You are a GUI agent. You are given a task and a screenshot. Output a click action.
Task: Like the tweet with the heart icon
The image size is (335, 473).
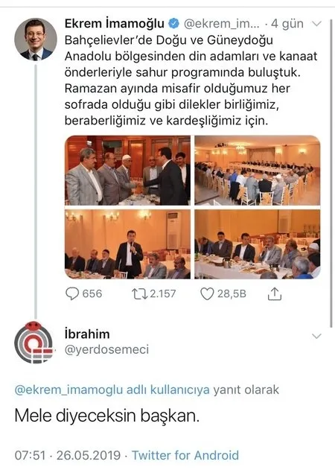point(207,293)
